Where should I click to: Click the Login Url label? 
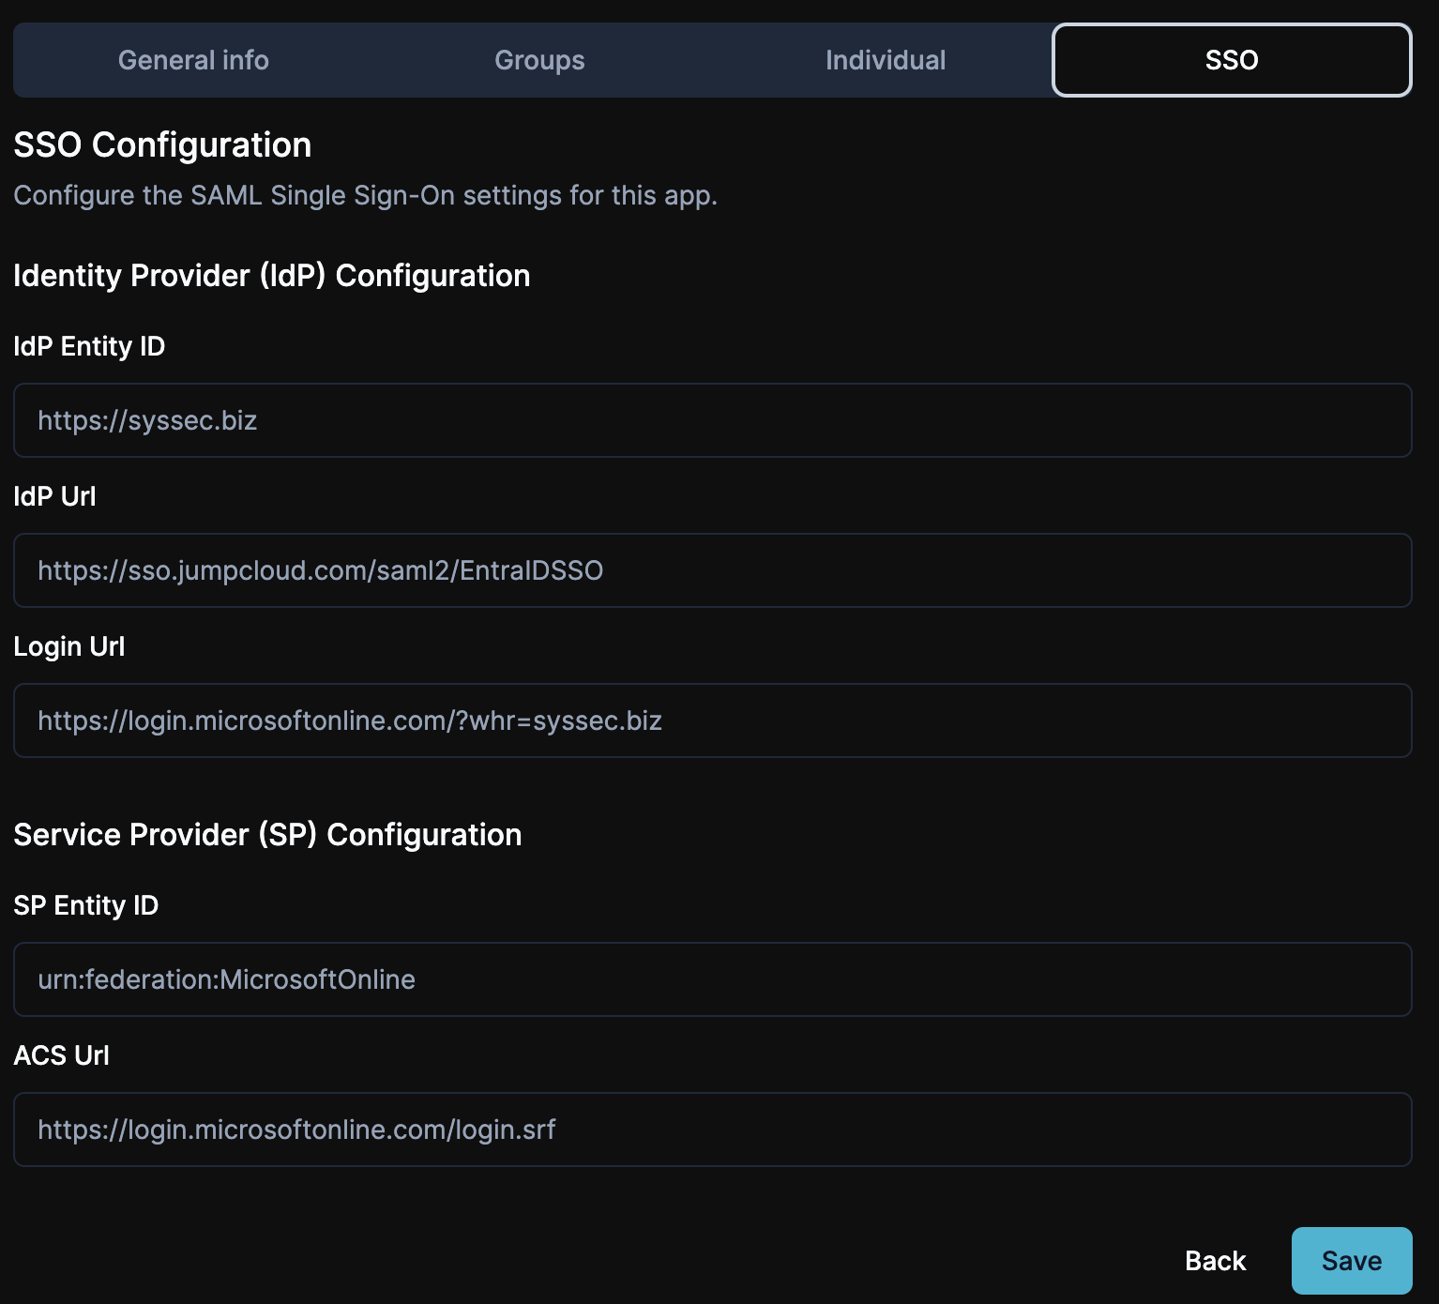68,646
